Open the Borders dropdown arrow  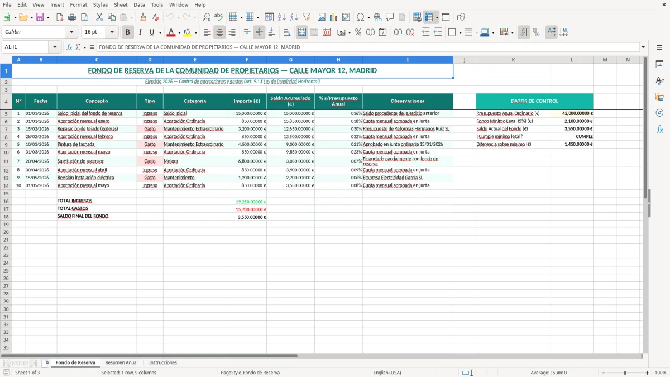tap(461, 32)
